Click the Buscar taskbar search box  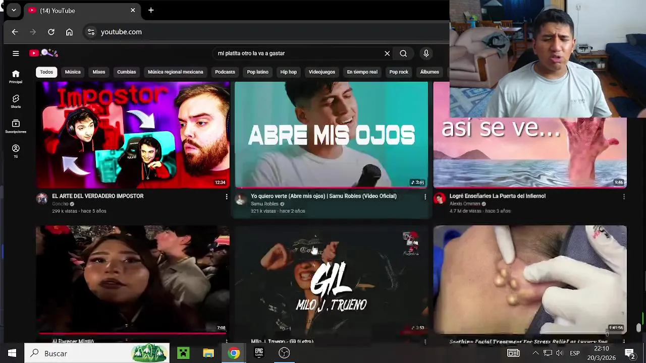point(97,353)
